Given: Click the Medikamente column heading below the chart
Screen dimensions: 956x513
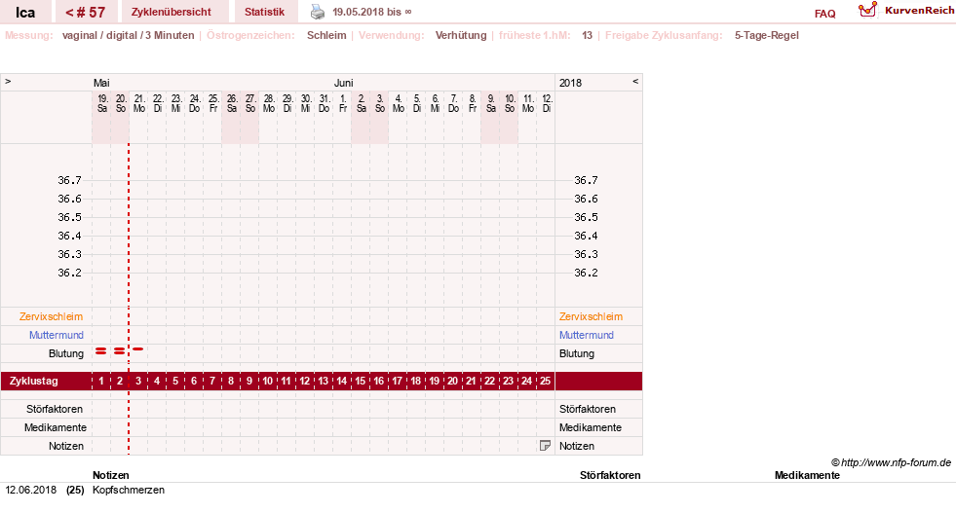Looking at the screenshot, I should (807, 475).
